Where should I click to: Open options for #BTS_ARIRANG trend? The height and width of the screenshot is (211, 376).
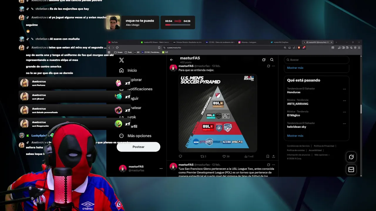coord(344,101)
